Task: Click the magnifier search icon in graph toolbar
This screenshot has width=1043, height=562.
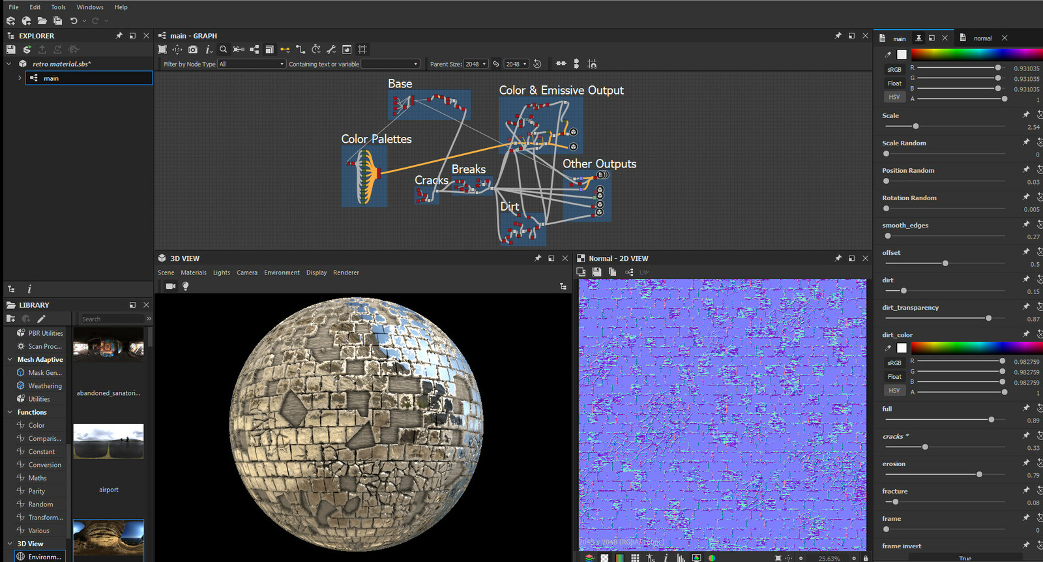Action: click(x=224, y=50)
